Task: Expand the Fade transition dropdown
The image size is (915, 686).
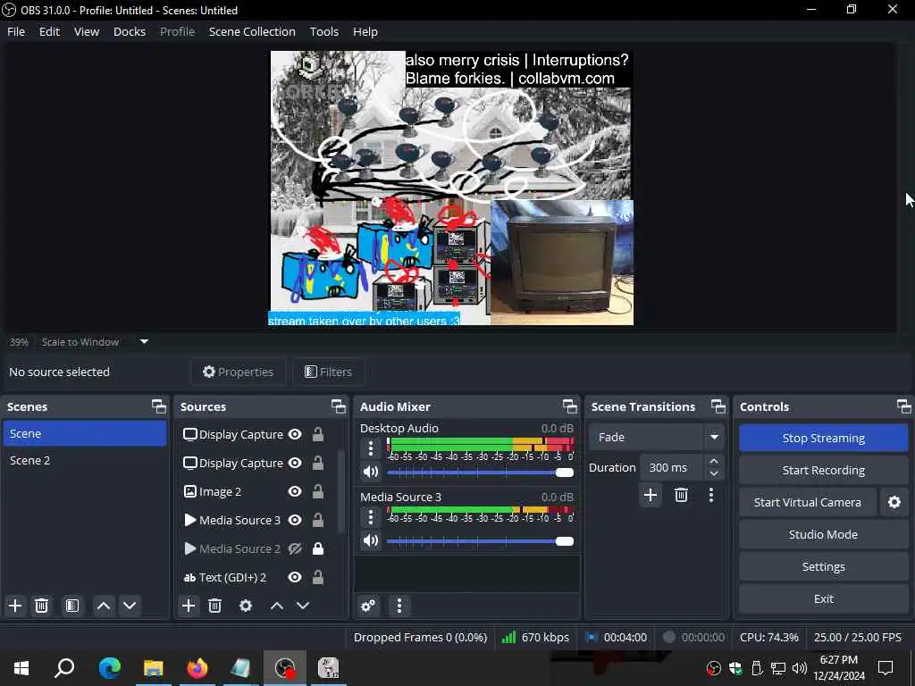Action: (714, 437)
